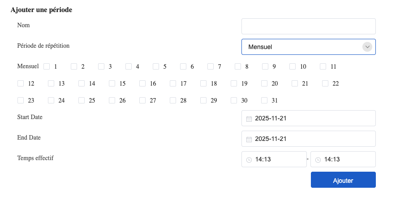Viewport: 396px width, 198px height.
Task: Focus the Nom text input
Action: pyautogui.click(x=308, y=26)
